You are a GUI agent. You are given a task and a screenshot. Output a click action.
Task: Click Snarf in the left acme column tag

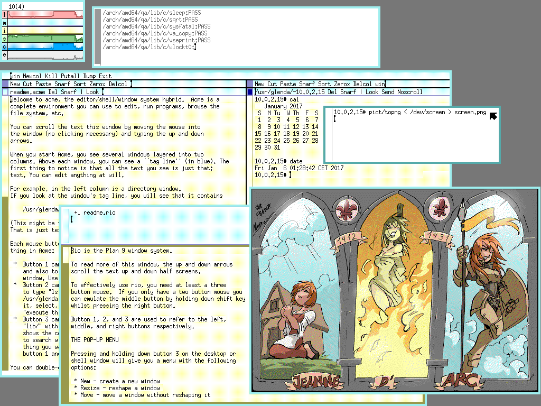[62, 84]
